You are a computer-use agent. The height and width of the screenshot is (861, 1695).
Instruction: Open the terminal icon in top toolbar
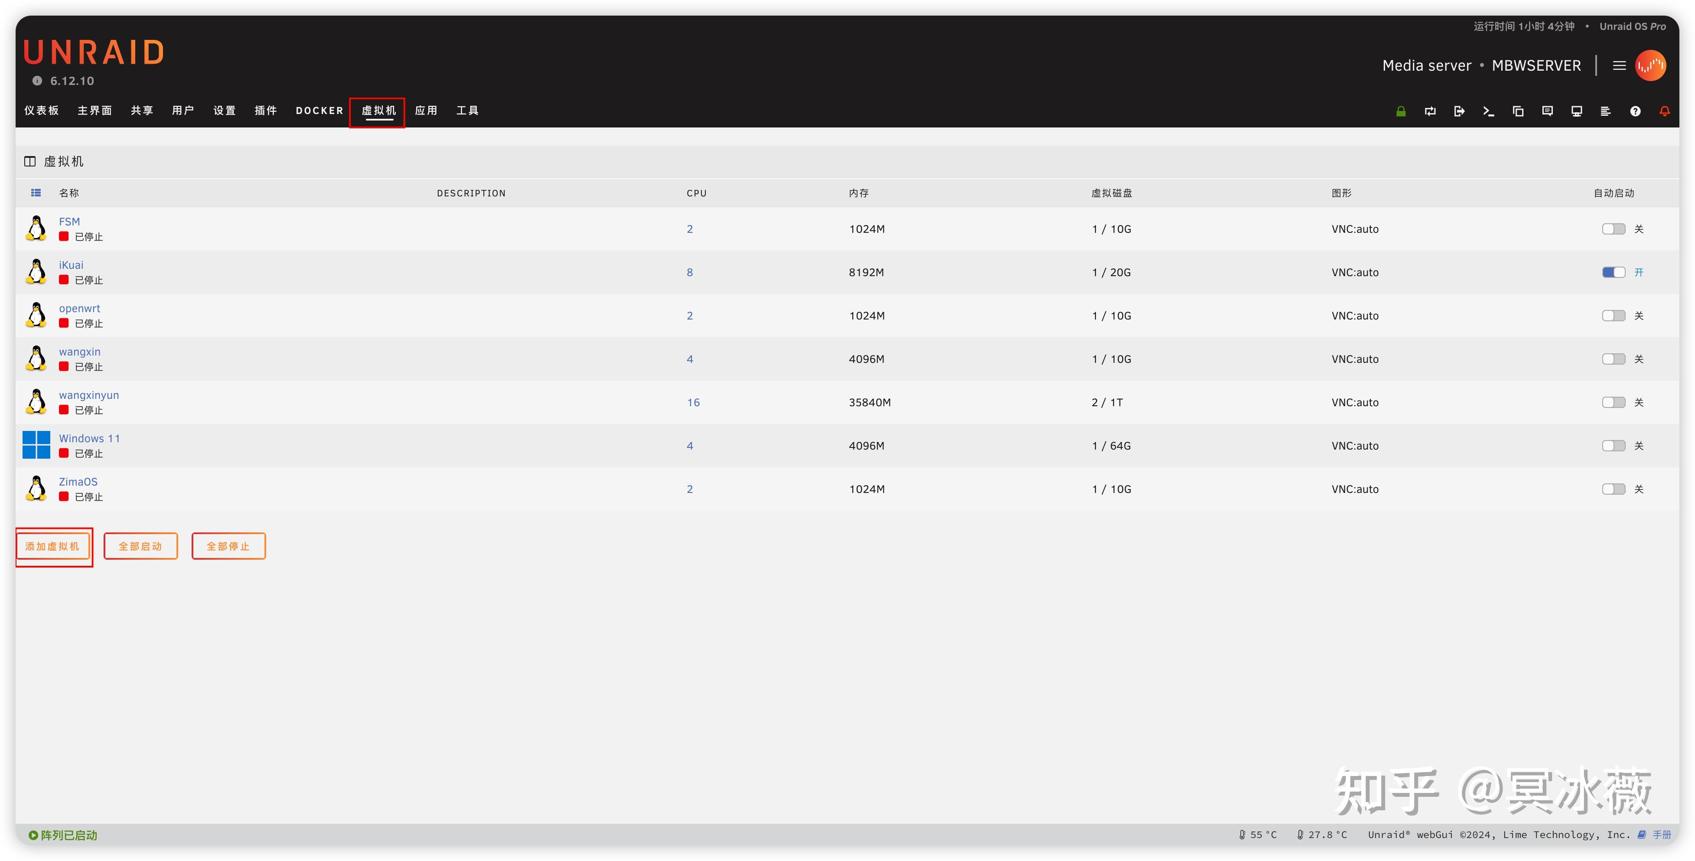point(1488,111)
